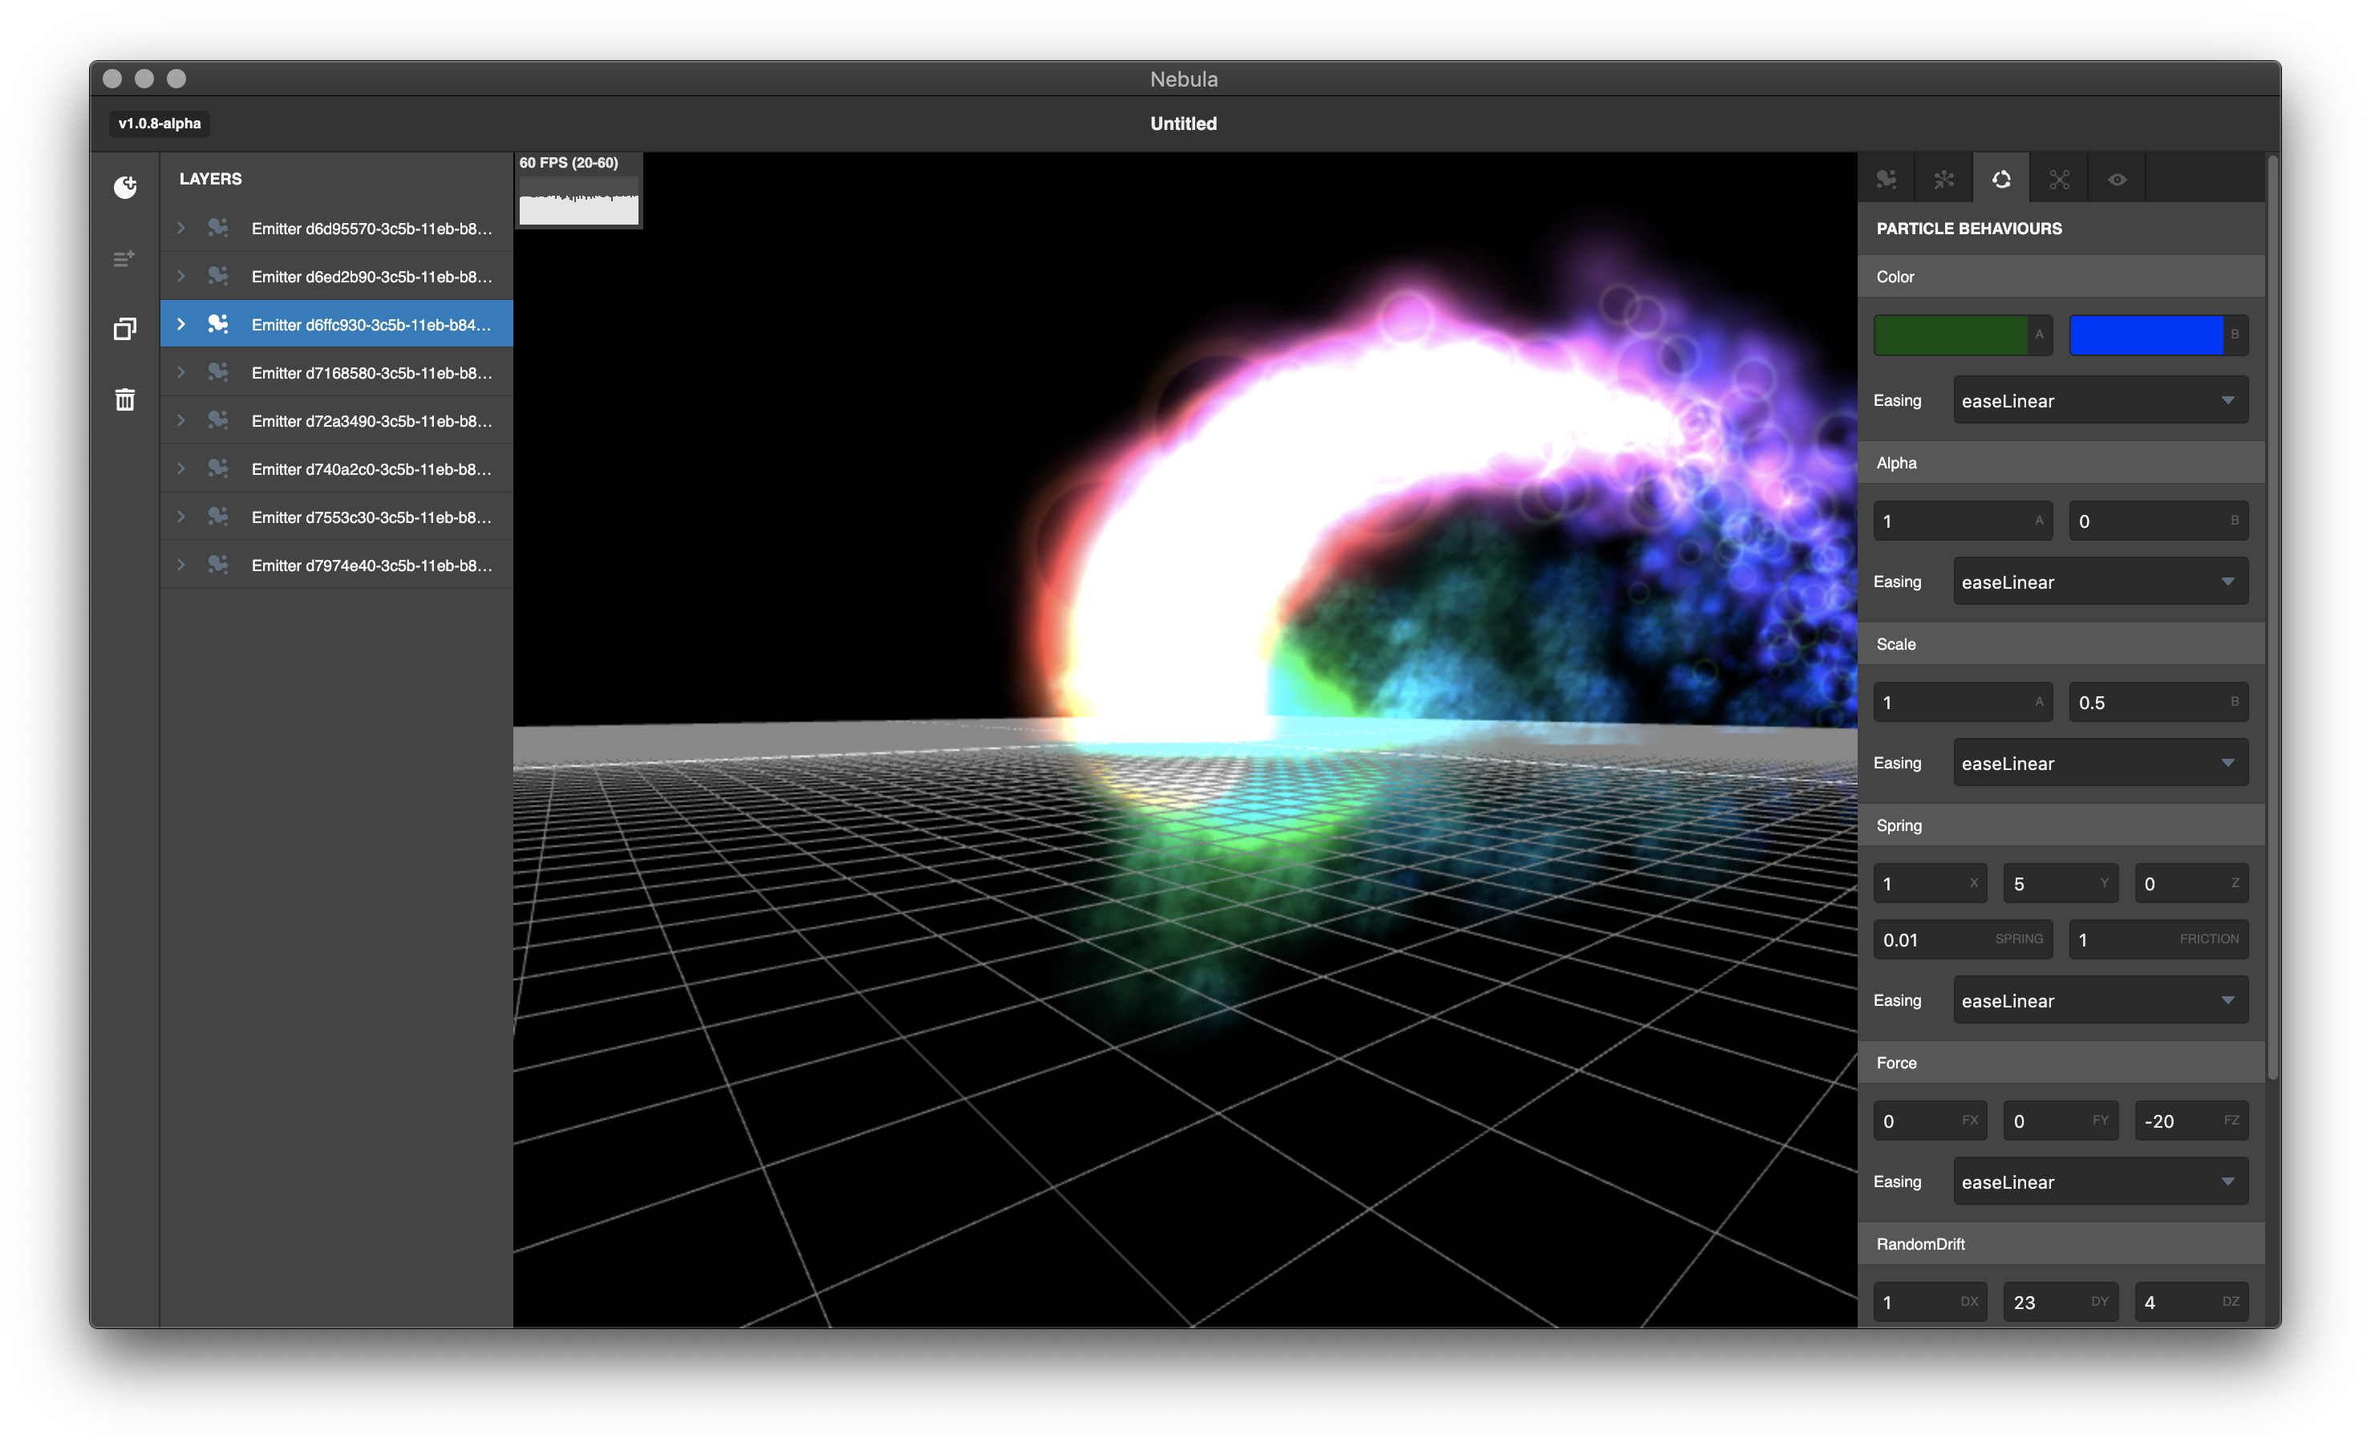The width and height of the screenshot is (2371, 1447).
Task: Open the Force easing dropdown
Action: pyautogui.click(x=2100, y=1182)
